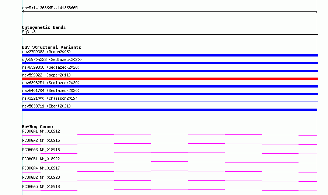Open variant nsv6401704 (Sedlazeck2020) label
Image resolution: width=328 pixels, height=195 pixels.
tap(51, 90)
